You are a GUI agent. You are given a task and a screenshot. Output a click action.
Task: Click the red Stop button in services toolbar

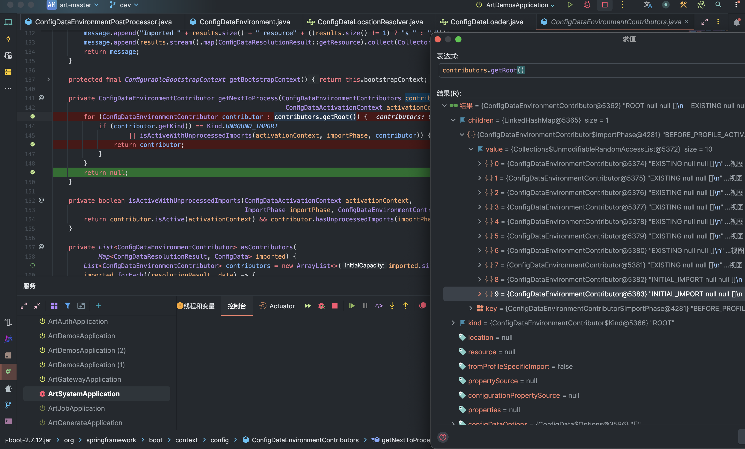click(x=334, y=306)
